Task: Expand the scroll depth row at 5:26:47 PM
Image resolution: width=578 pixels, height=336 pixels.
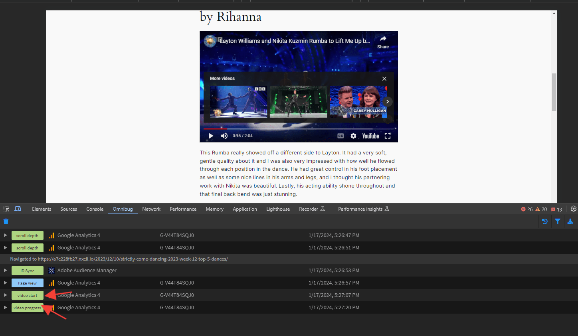Action: (x=5, y=235)
